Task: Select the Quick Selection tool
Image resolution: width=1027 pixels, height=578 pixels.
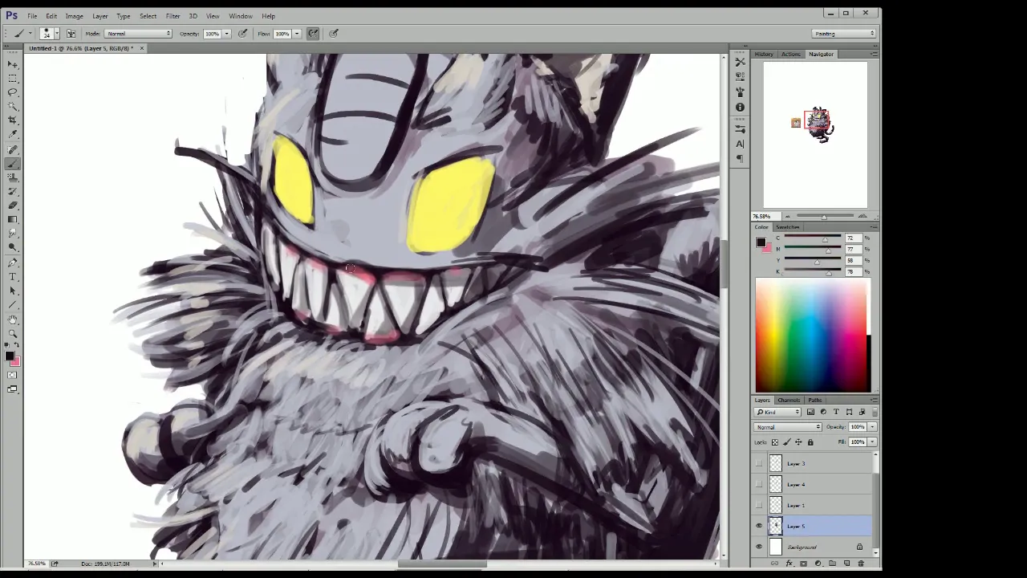Action: (12, 106)
